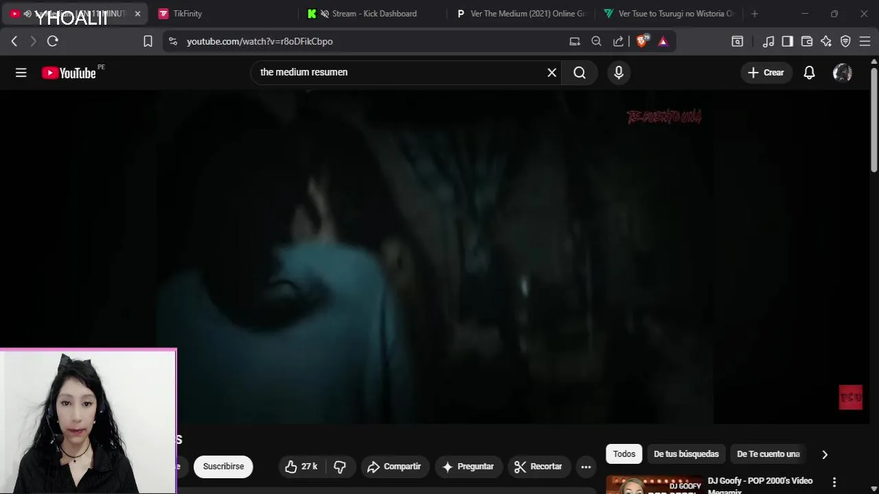Click the zoom magnifier icon in address bar
Screen dimensions: 879x494
pyautogui.click(x=596, y=41)
